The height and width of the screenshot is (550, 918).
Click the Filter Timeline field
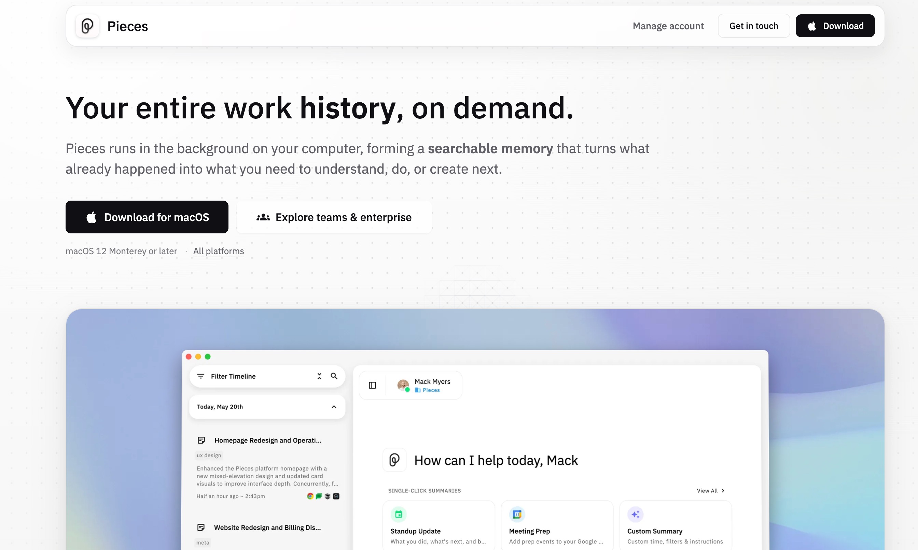[267, 376]
